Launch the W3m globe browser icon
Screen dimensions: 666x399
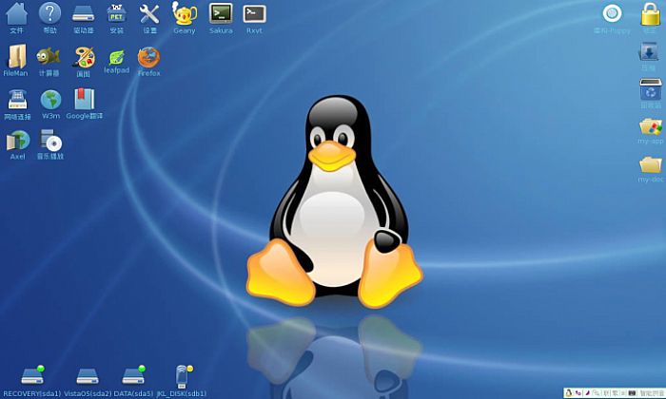(51, 100)
